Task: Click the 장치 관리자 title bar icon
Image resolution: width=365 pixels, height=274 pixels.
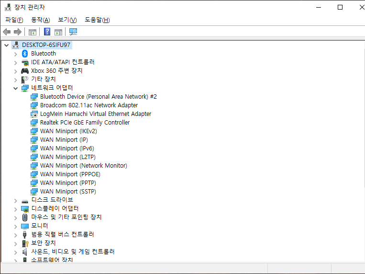Action: pyautogui.click(x=8, y=7)
